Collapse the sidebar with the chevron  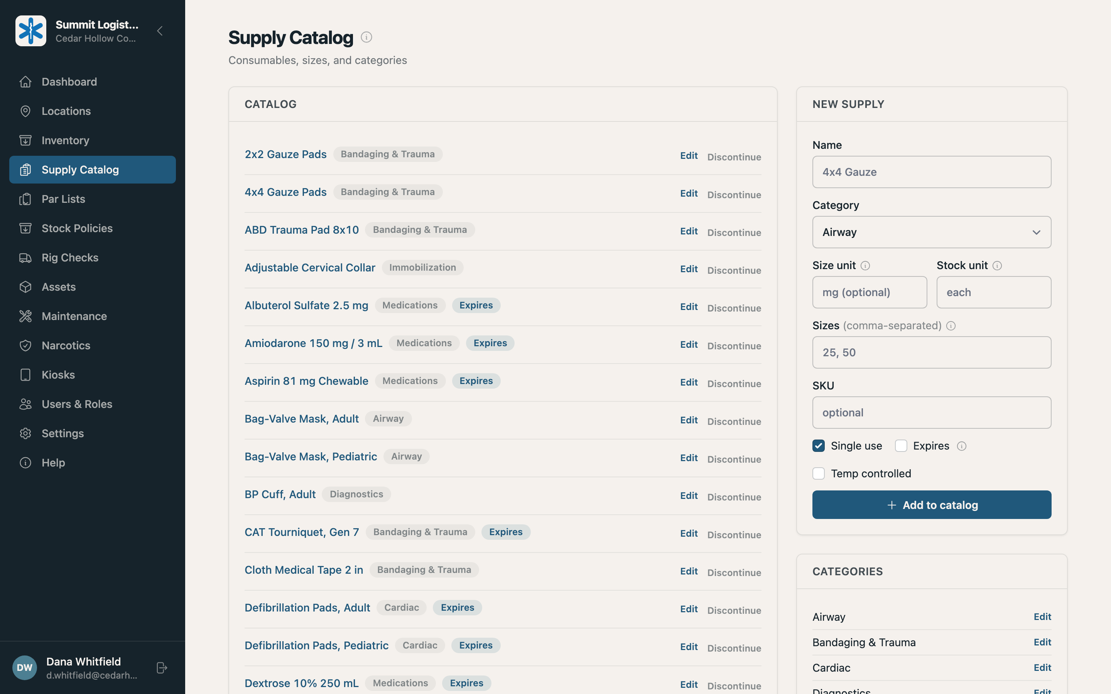[x=160, y=31]
